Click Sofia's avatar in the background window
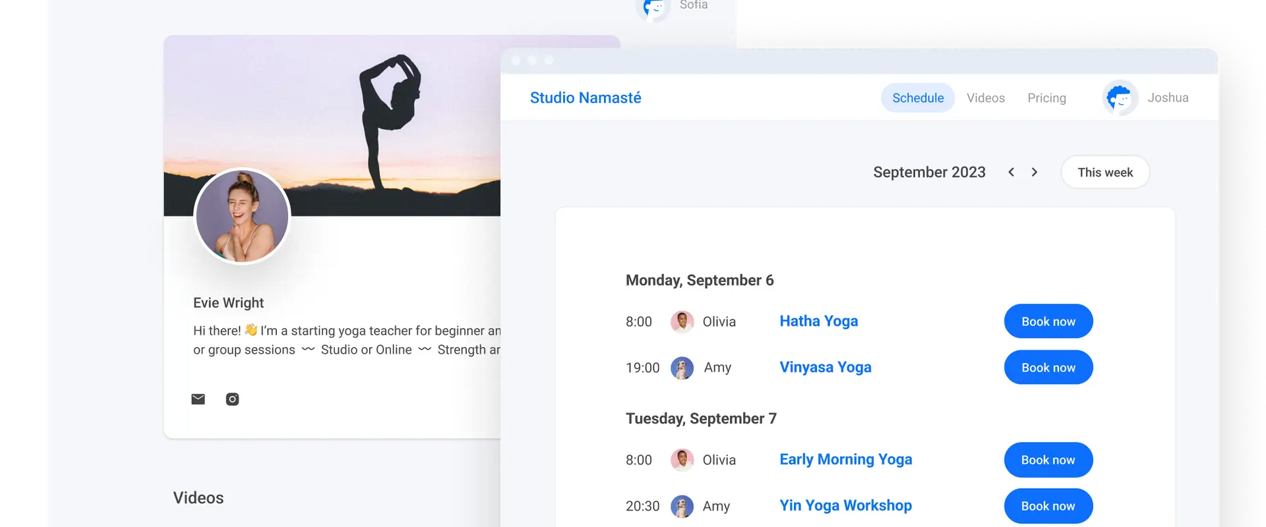The width and height of the screenshot is (1266, 527). 653,8
